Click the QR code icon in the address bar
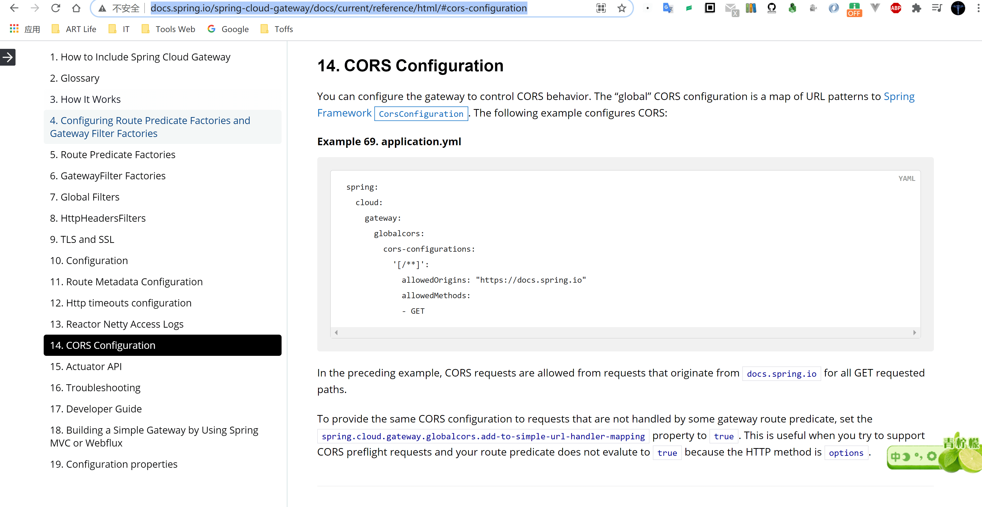The height and width of the screenshot is (507, 982). (x=601, y=8)
